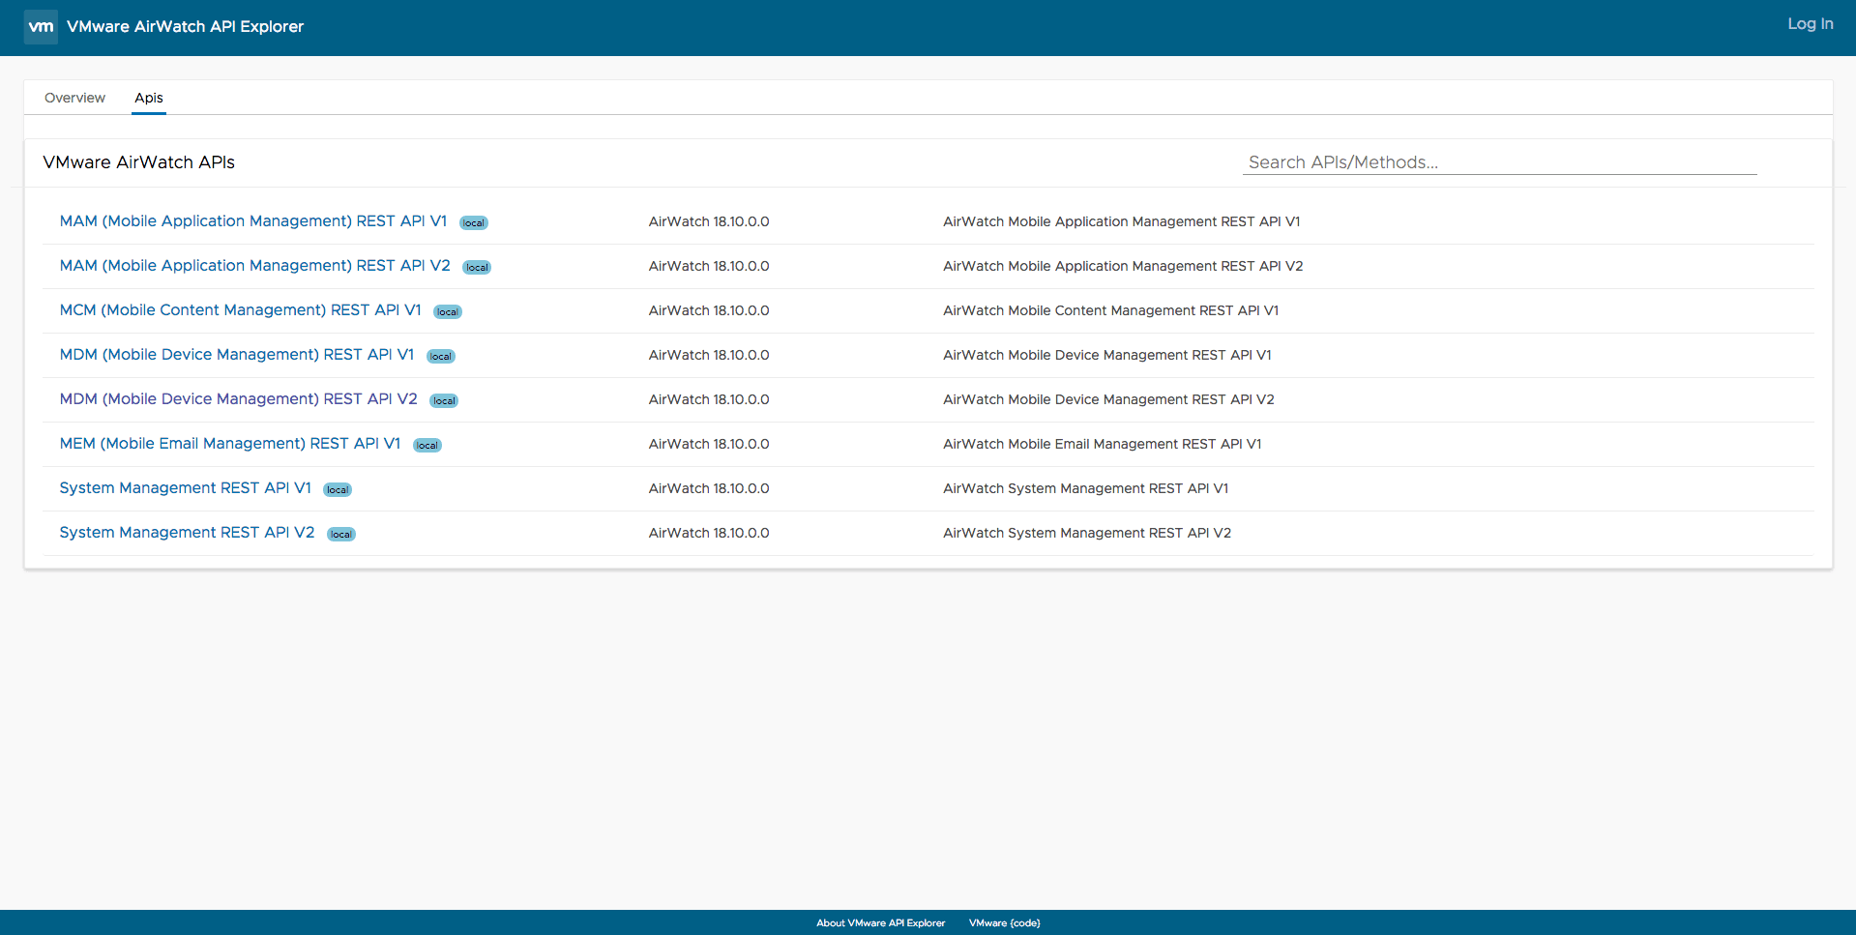Click AirWatch 18.10.0.0 in MDM V2 row
This screenshot has width=1856, height=935.
(709, 399)
